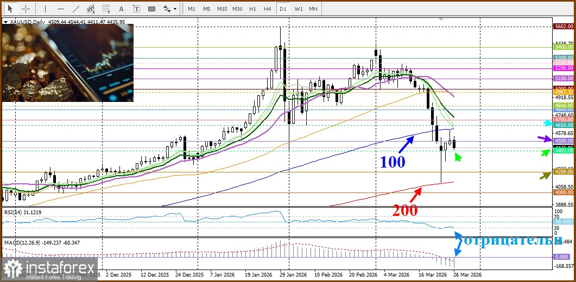Click the MACD(12,26,9) indicator label
The image size is (576, 282).
(42, 243)
